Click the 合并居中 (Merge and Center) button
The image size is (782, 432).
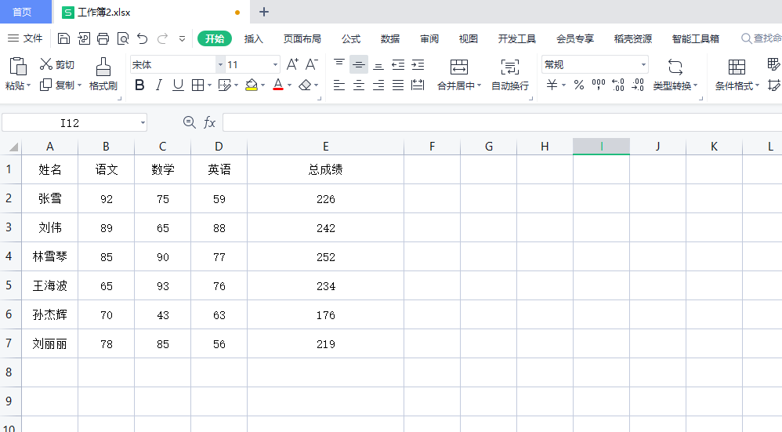tap(458, 74)
